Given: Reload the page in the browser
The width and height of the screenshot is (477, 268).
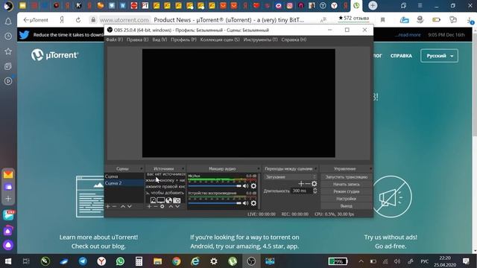Looking at the screenshot, I should (78, 20).
